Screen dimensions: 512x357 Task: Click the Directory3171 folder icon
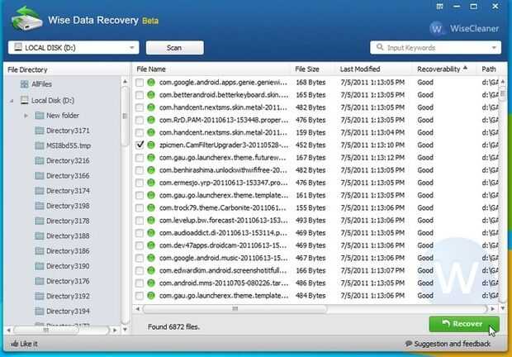39,131
